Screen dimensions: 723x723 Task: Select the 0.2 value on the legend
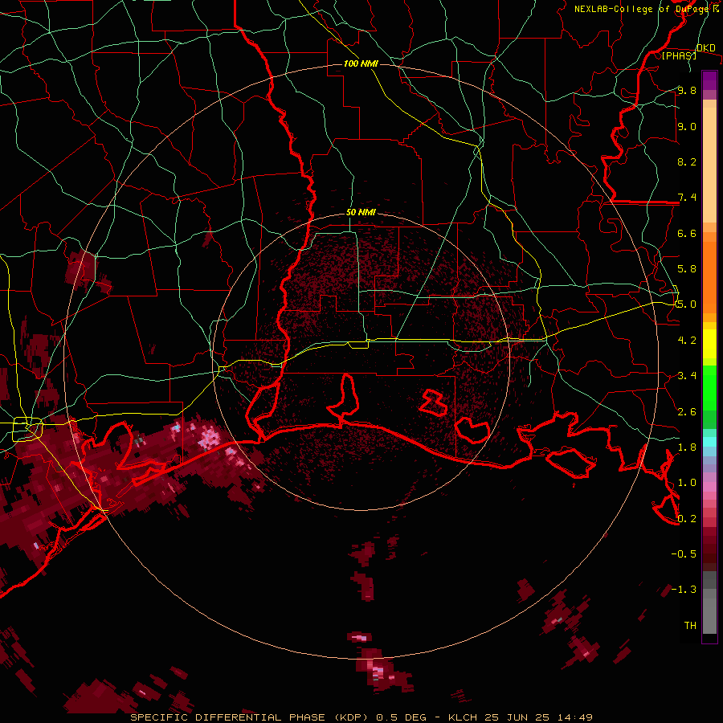point(687,518)
